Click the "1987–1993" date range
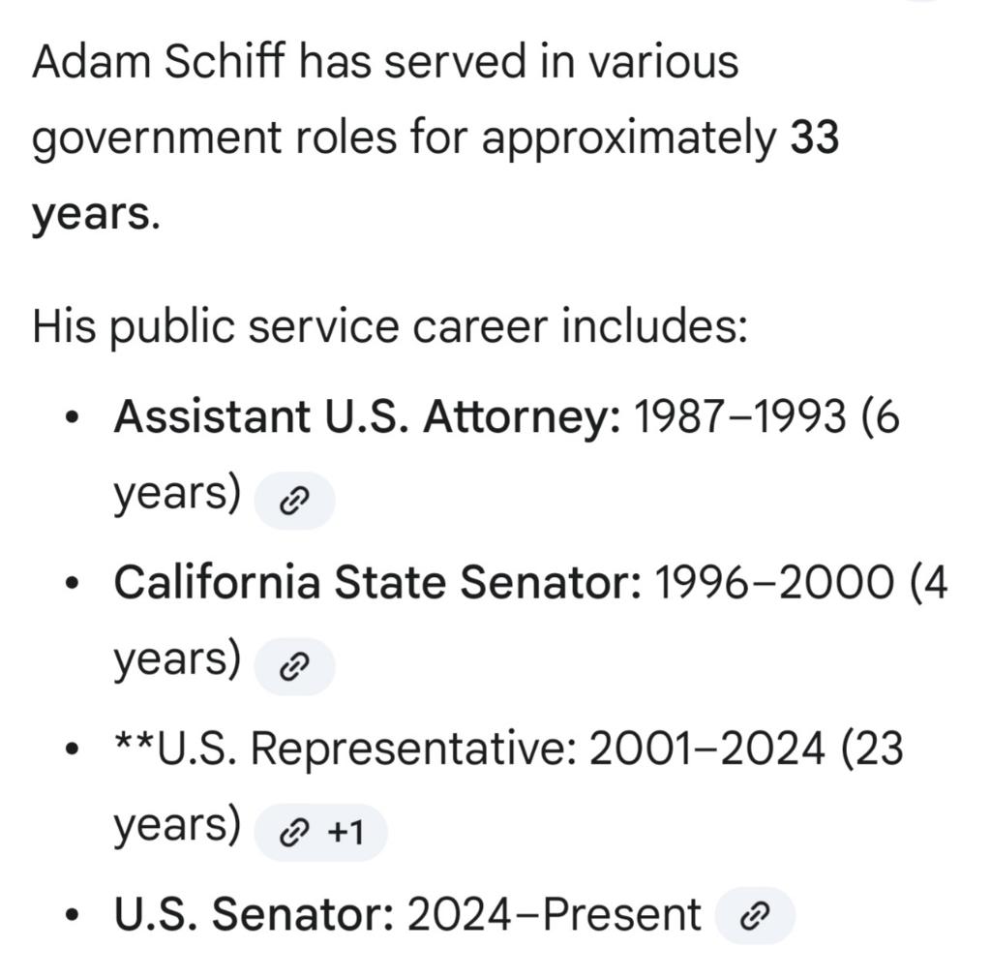The height and width of the screenshot is (979, 991). (738, 418)
